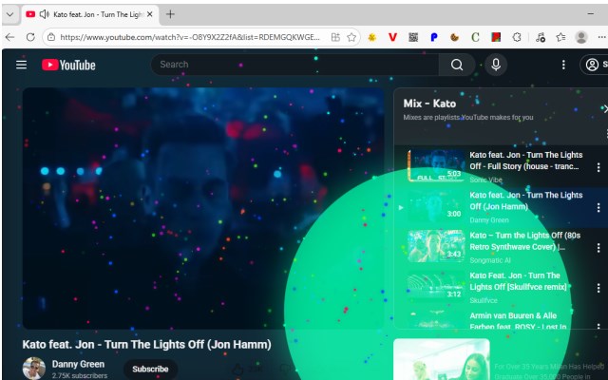Open Synthwave Cover video thumbnail

coord(436,245)
